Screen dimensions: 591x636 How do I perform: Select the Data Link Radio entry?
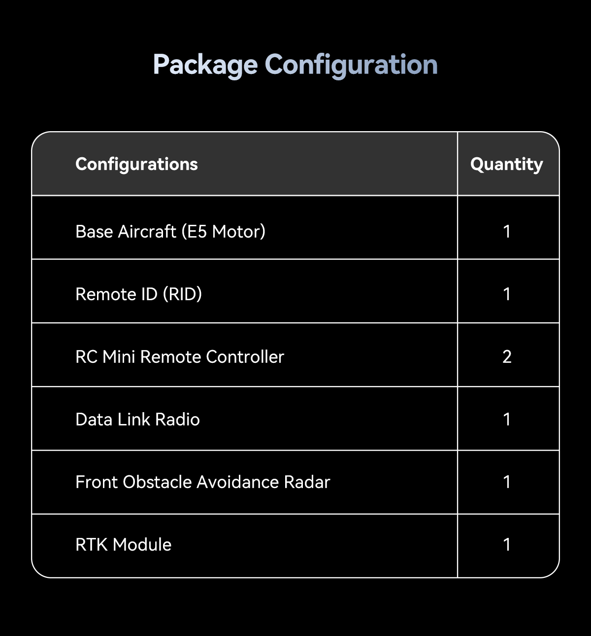click(137, 420)
